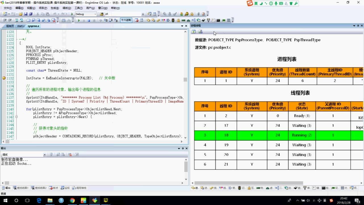Toggle word wrap icon in output toolbar
The width and height of the screenshot is (364, 205).
tap(76, 155)
